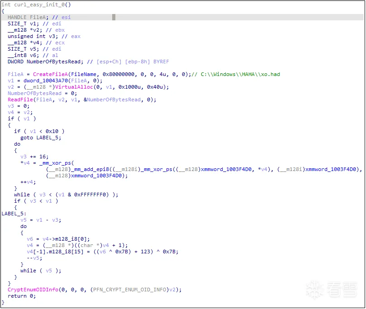Click the '(char *)v4 + 1' cast line
The width and height of the screenshot is (366, 309).
[x=77, y=245]
